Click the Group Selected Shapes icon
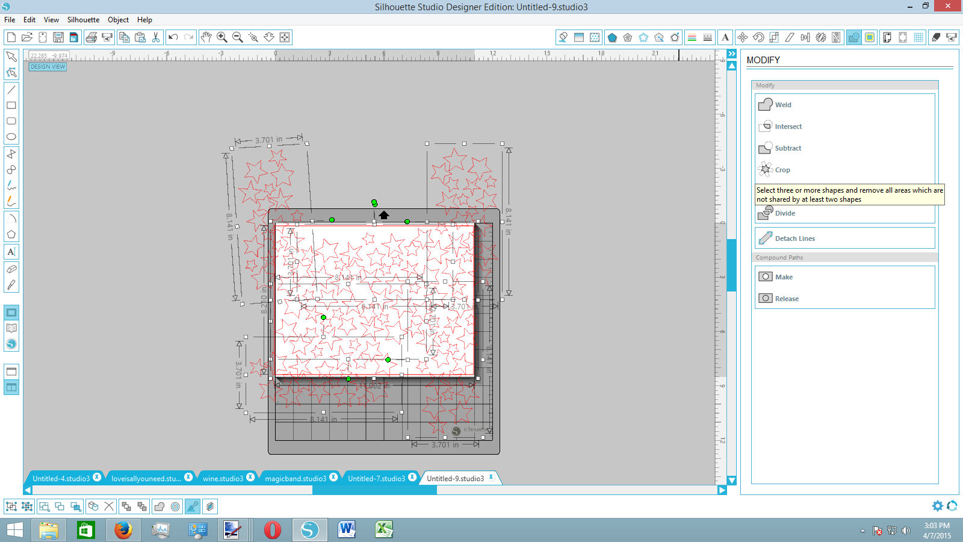This screenshot has height=542, width=963. (x=11, y=506)
